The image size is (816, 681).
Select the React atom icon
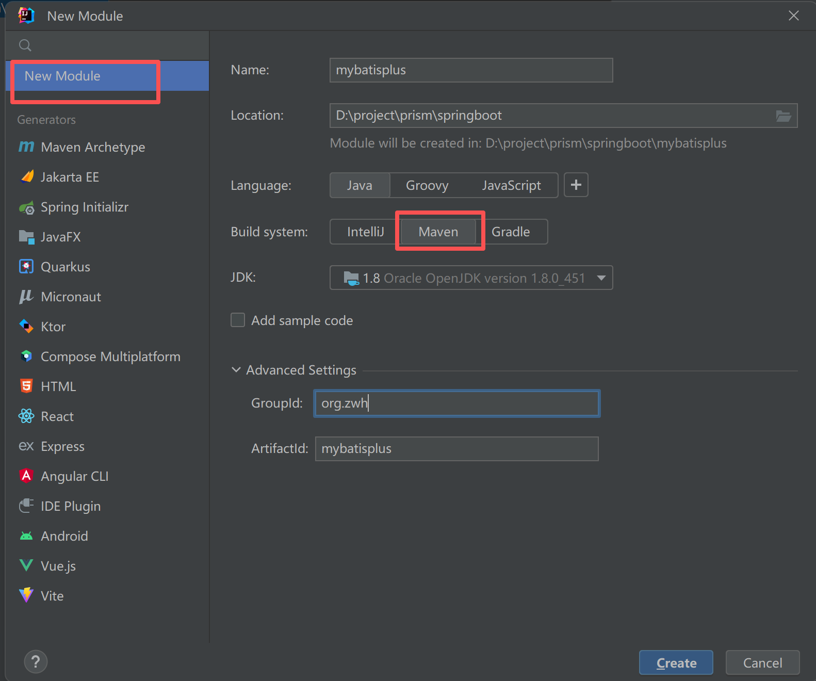(x=26, y=416)
